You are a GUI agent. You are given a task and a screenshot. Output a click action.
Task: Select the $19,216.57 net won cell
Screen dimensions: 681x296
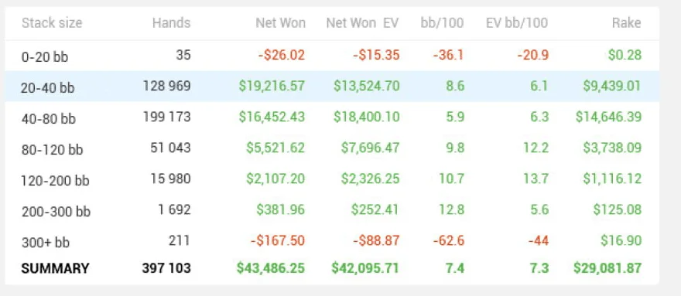(x=272, y=86)
